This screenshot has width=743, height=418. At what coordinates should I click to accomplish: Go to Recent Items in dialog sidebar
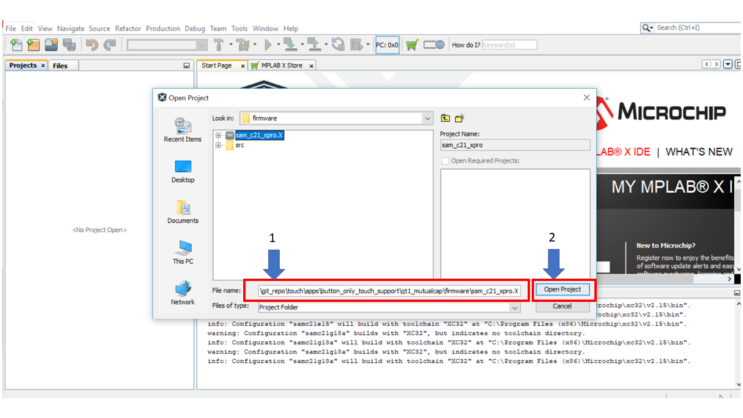point(182,130)
